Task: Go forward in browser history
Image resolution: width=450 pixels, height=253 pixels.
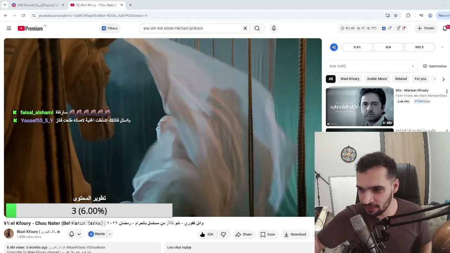Action: point(14,15)
